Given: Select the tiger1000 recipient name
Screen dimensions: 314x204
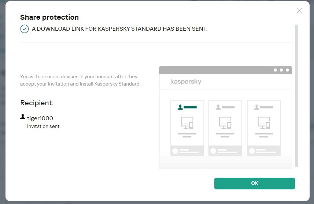Looking at the screenshot, I should coord(40,118).
